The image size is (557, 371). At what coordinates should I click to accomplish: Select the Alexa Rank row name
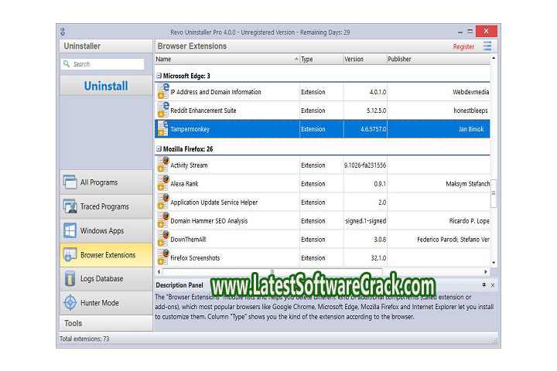point(184,183)
